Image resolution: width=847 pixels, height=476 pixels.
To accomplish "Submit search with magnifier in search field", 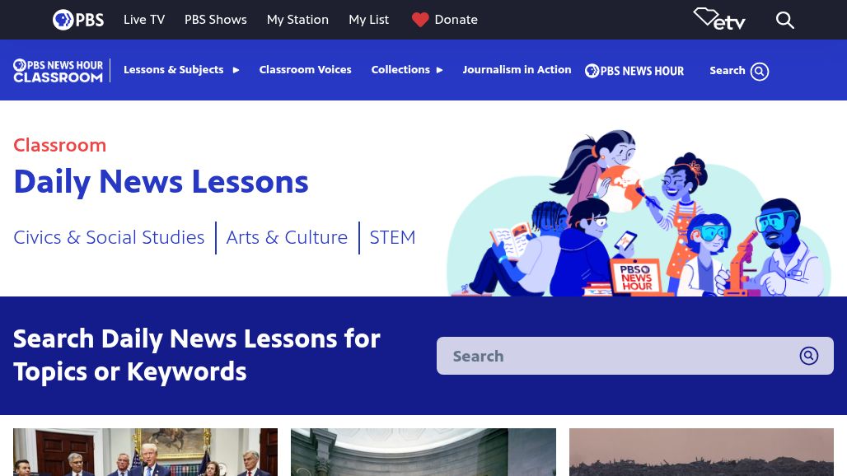I will [808, 356].
